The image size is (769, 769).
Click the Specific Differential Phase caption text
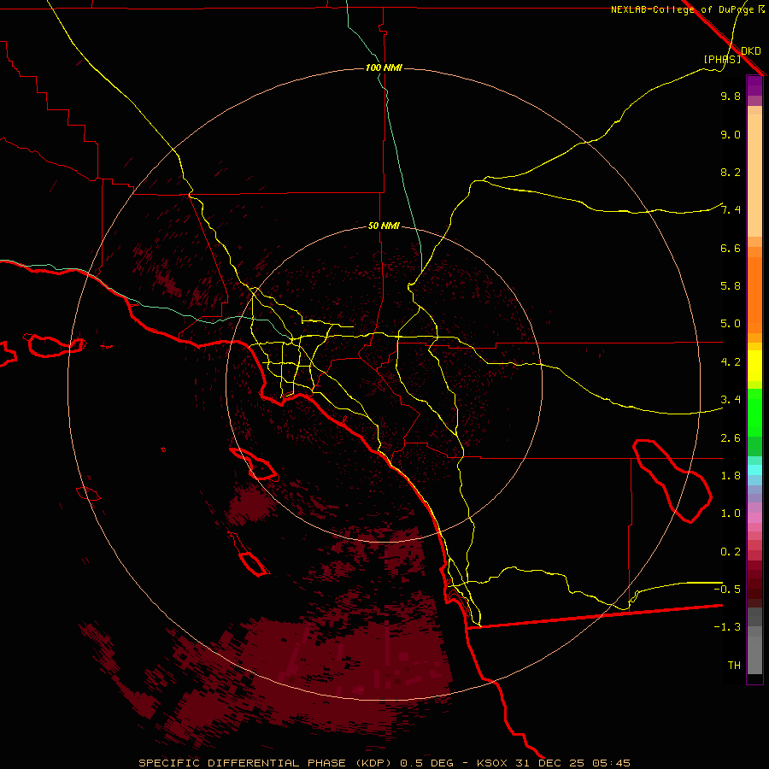[x=384, y=763]
